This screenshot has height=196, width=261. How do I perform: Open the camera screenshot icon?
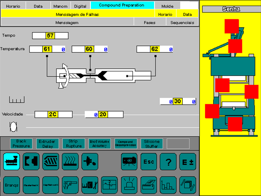click(x=129, y=162)
